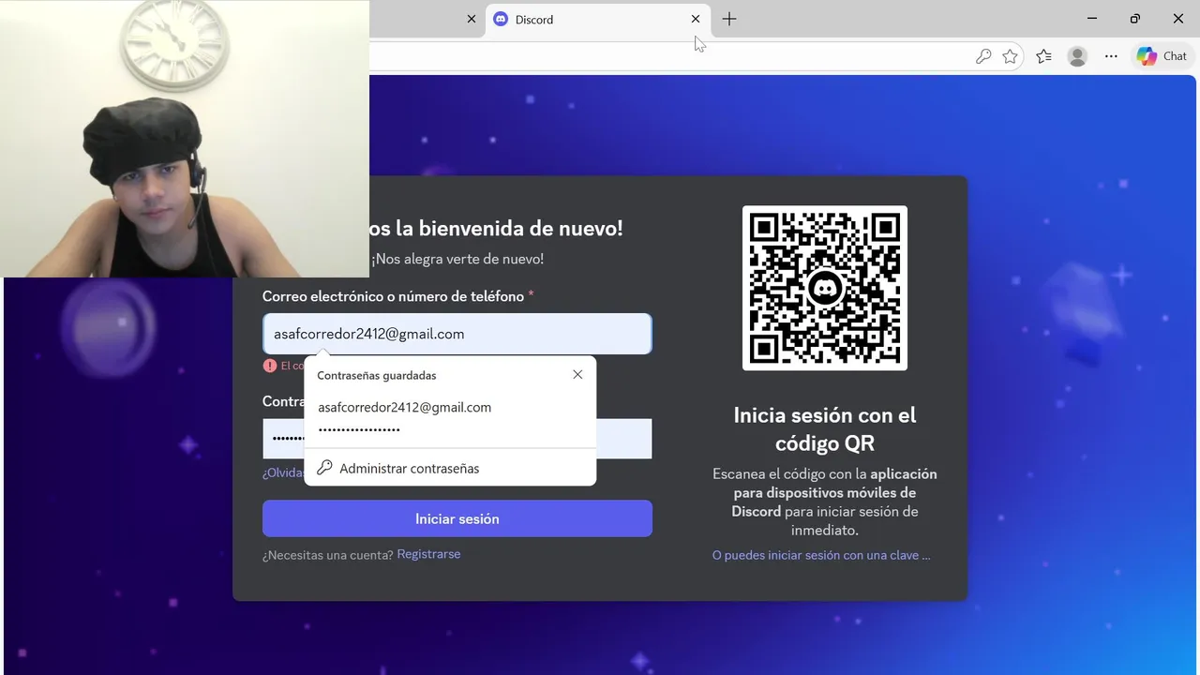
Task: Close the Discord browser tab
Action: click(696, 19)
